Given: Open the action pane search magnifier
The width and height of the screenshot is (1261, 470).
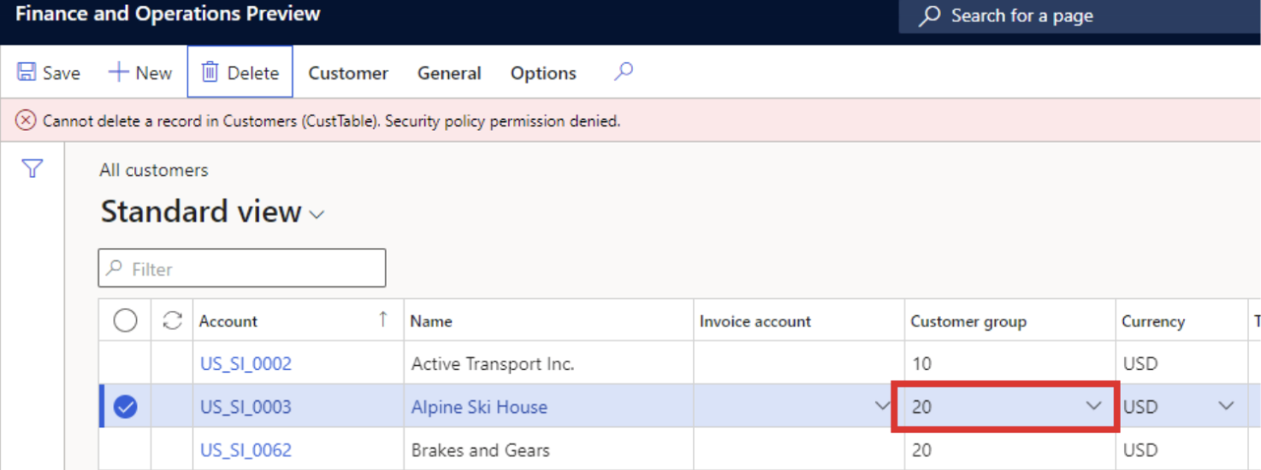Looking at the screenshot, I should [x=624, y=72].
